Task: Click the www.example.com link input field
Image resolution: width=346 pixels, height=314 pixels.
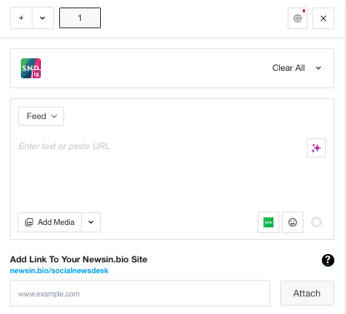Action: pyautogui.click(x=140, y=293)
